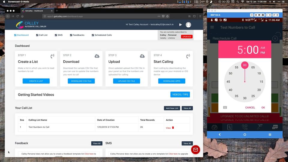Click the red Upgrade button
Image resolution: width=288 pixels, height=162 pixels.
187,37
